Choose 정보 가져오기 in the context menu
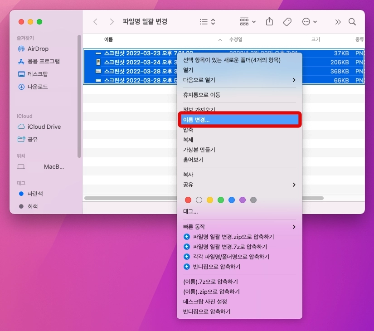This screenshot has width=374, height=331. [x=239, y=109]
